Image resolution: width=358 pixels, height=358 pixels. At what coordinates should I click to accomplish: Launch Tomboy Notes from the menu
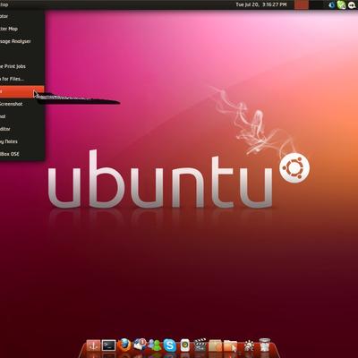pyautogui.click(x=22, y=141)
